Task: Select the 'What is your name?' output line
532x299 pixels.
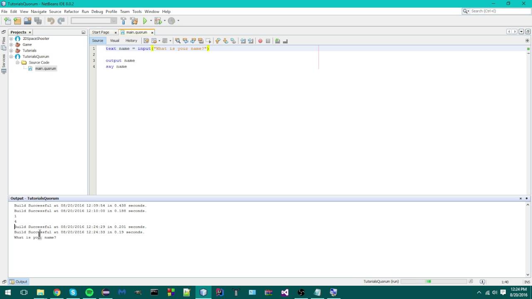Action: 35,238
